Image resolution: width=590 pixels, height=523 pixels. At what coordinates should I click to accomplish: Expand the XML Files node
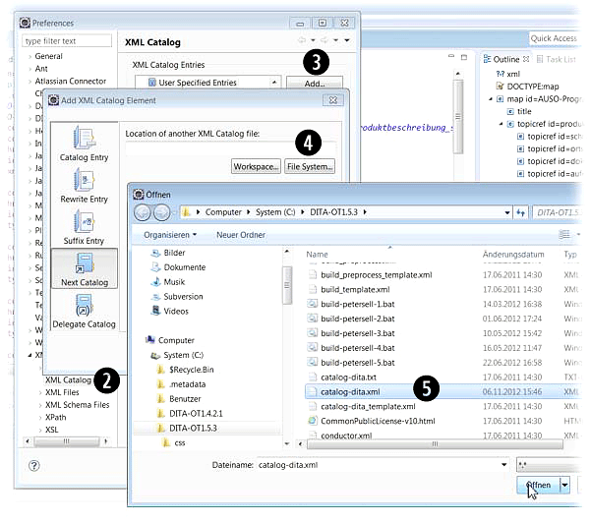(40, 393)
